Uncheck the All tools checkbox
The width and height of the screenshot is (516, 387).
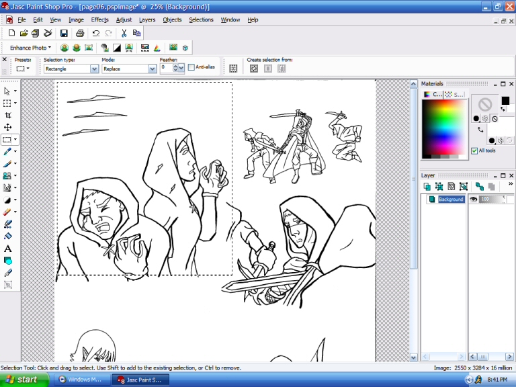click(x=474, y=150)
